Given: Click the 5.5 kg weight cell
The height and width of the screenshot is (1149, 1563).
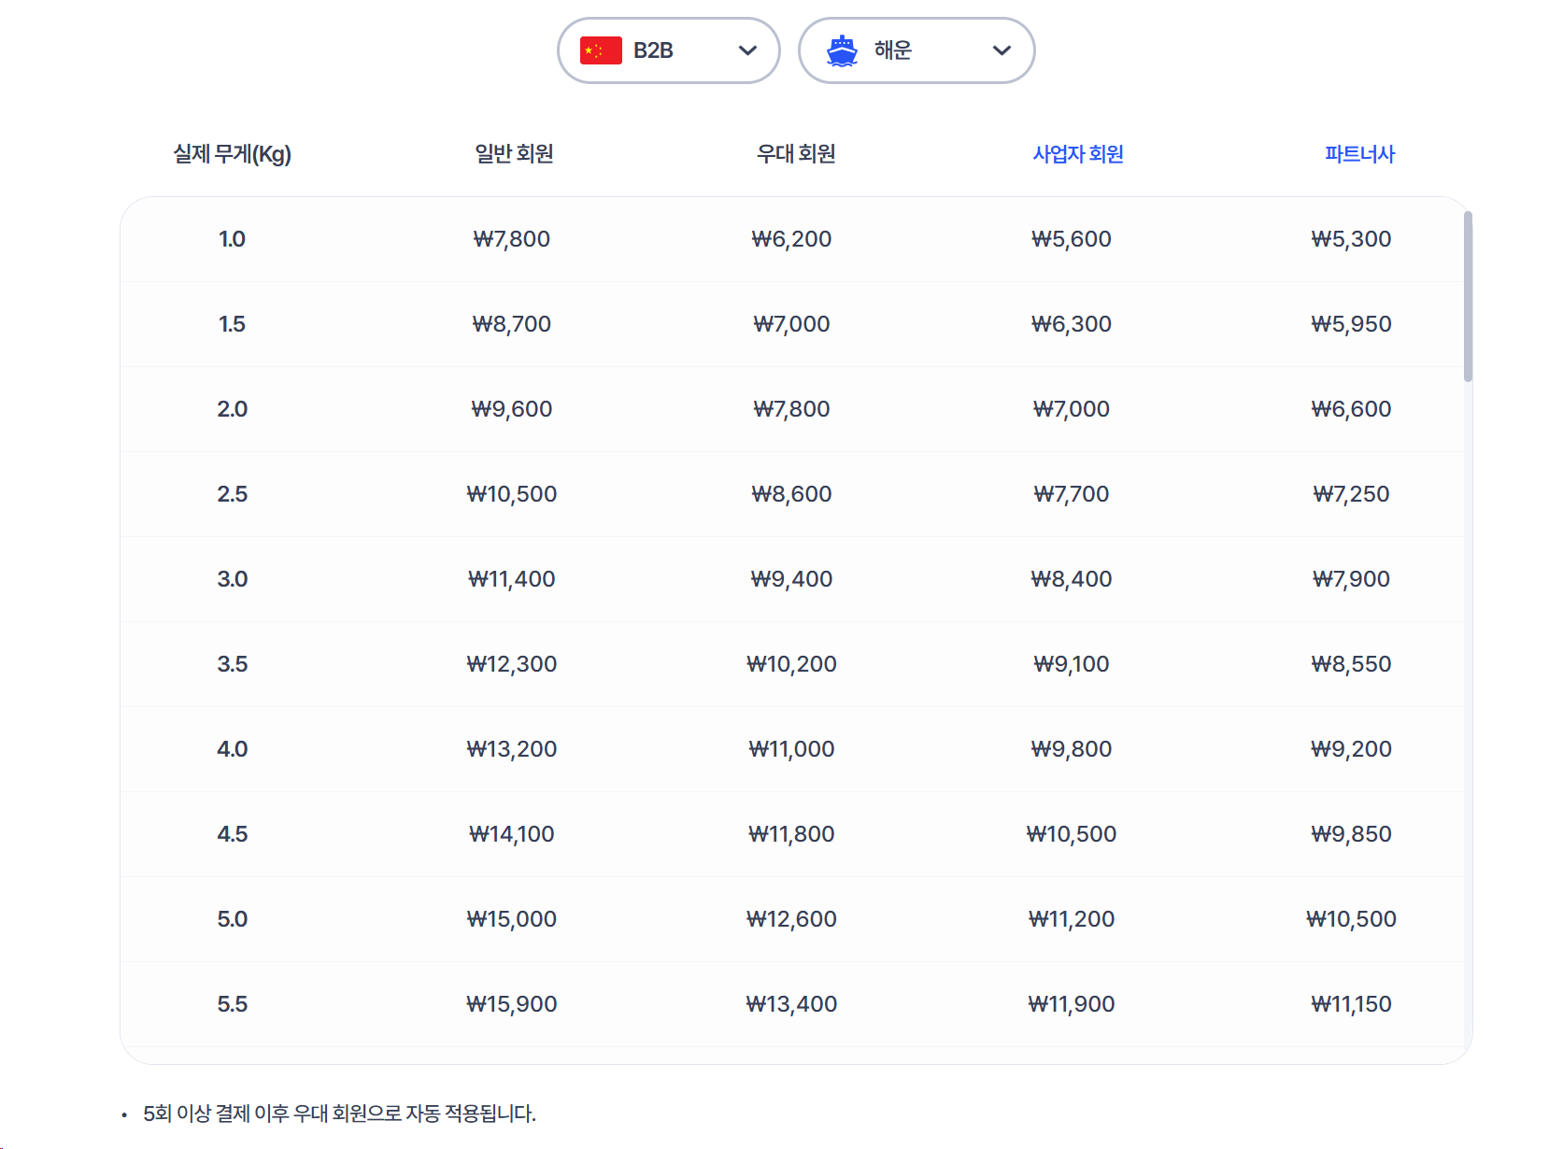Looking at the screenshot, I should click(x=232, y=1004).
